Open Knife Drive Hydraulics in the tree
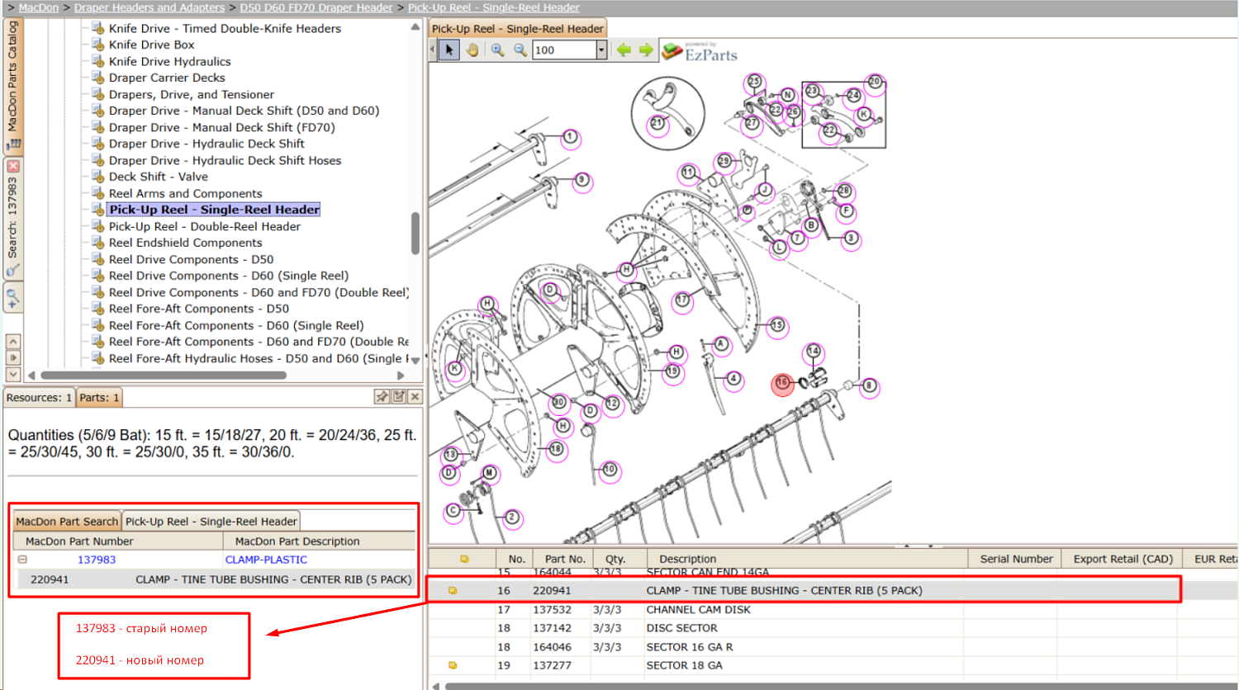The image size is (1239, 690). 170,61
